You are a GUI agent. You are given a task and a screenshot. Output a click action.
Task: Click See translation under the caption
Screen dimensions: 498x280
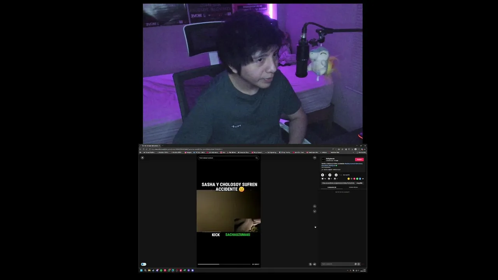tap(326, 167)
